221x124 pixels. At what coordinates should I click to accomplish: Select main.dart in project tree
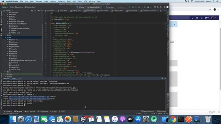[x=15, y=63]
